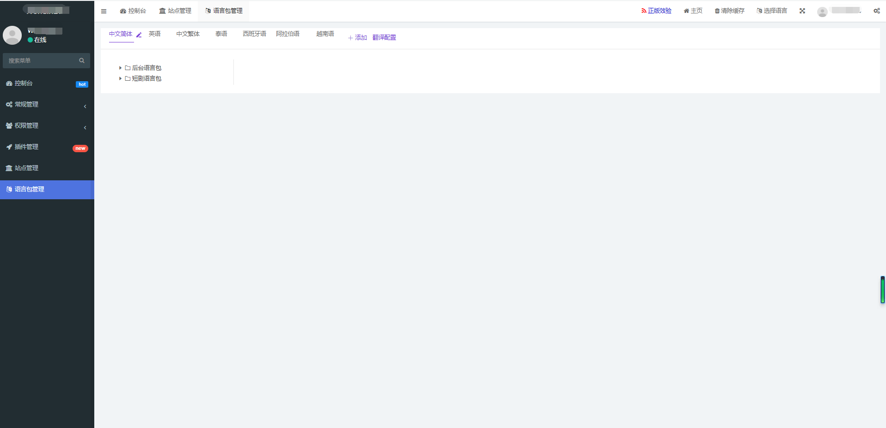Click the 添加 add language button

coord(357,38)
